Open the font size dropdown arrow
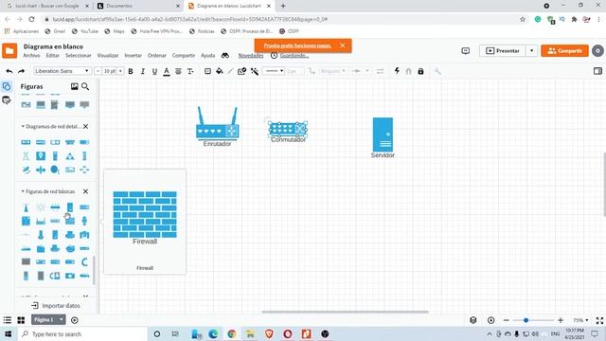Image resolution: width=606 pixels, height=341 pixels. pos(120,71)
